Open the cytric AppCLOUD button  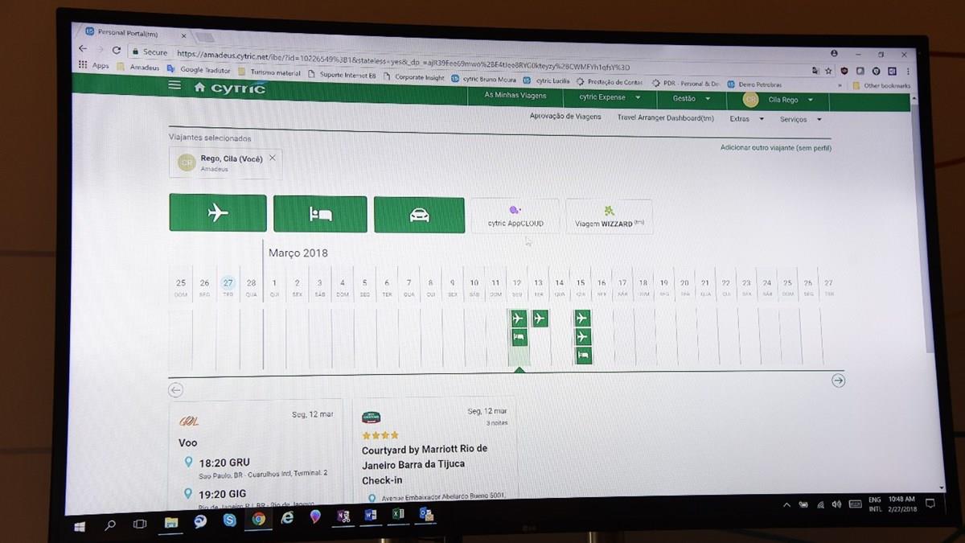[515, 216]
